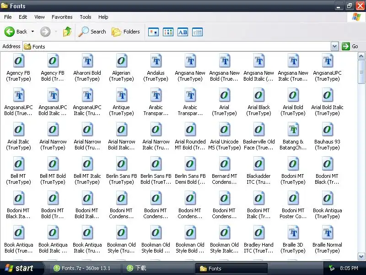Click the Go button
Screen dimensions: 366x275
point(350,46)
